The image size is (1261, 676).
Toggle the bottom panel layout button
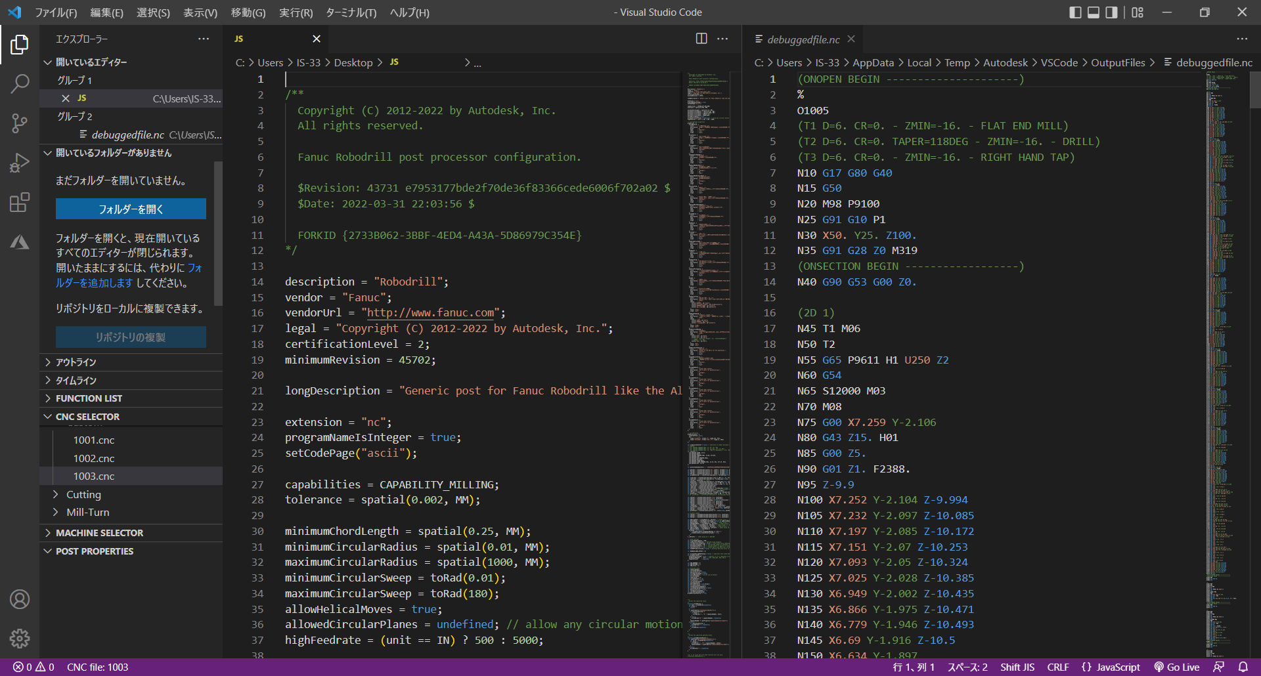tap(1094, 12)
